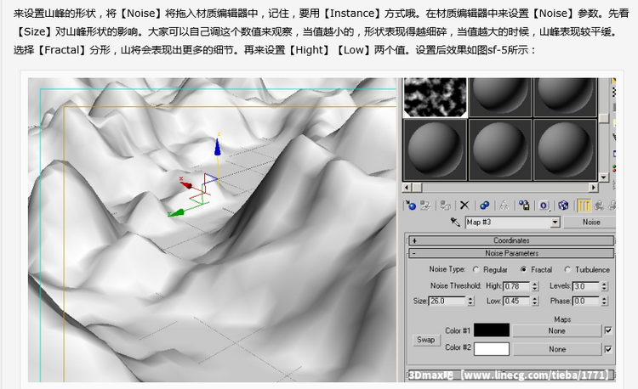
Task: Click the red X axis gizmo arrow
Action: (186, 185)
